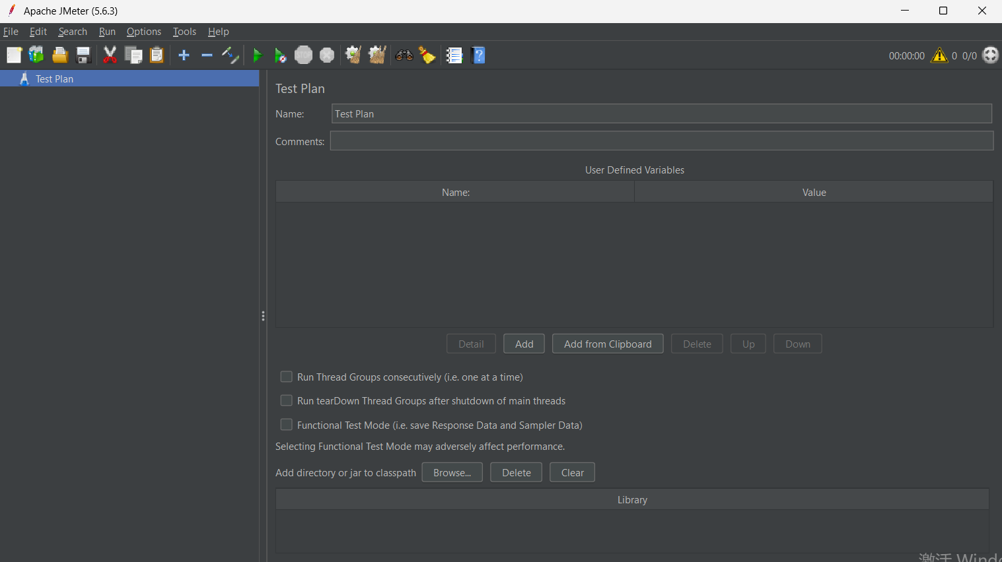The height and width of the screenshot is (562, 1002).
Task: Start the test run
Action: pyautogui.click(x=258, y=55)
